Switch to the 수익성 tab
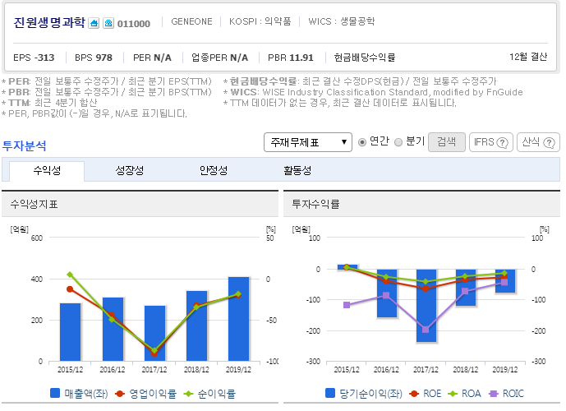566x411 pixels. 47,170
